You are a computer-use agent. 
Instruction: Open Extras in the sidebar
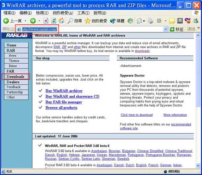(x=16, y=66)
